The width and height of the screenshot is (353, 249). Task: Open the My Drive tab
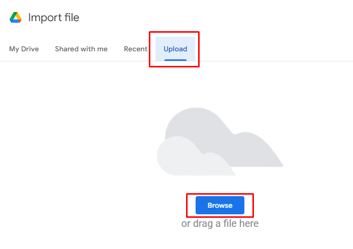click(24, 49)
